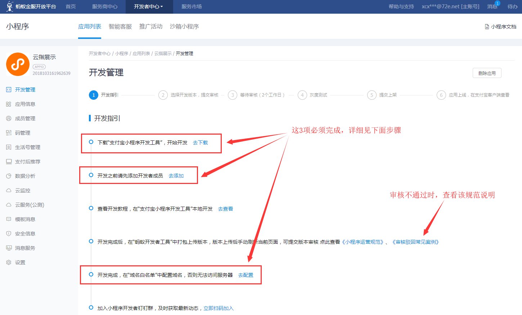Screen dimensions: 522x315
Task: Open 消息 in the header
Action: coord(492,6)
